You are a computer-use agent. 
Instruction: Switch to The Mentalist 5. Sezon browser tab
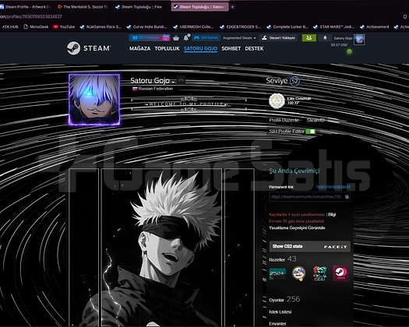tap(83, 7)
